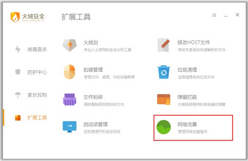Launch 启动项管理 monitor icon
The height and width of the screenshot is (161, 248).
(x=69, y=127)
